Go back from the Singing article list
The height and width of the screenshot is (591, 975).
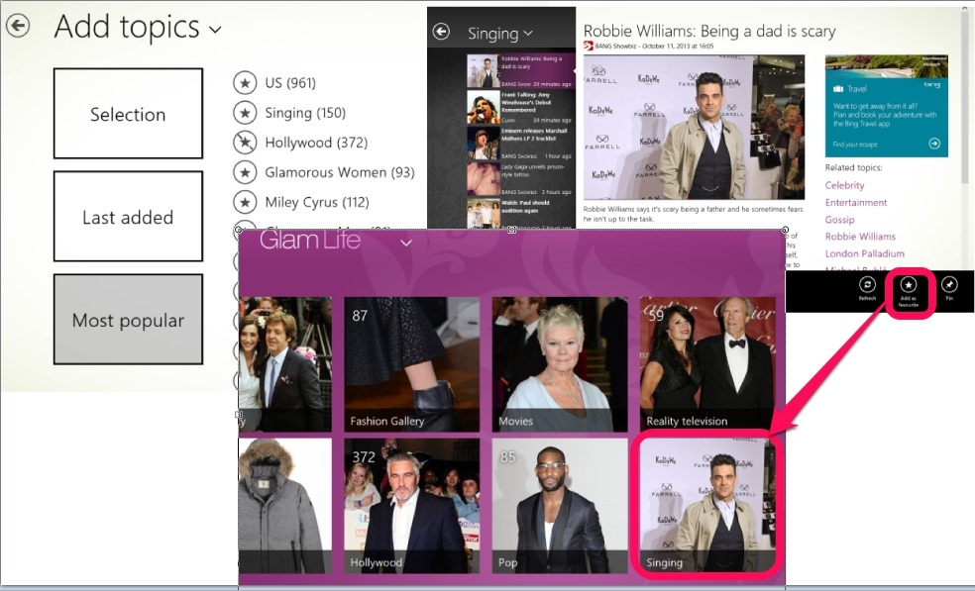(x=441, y=31)
